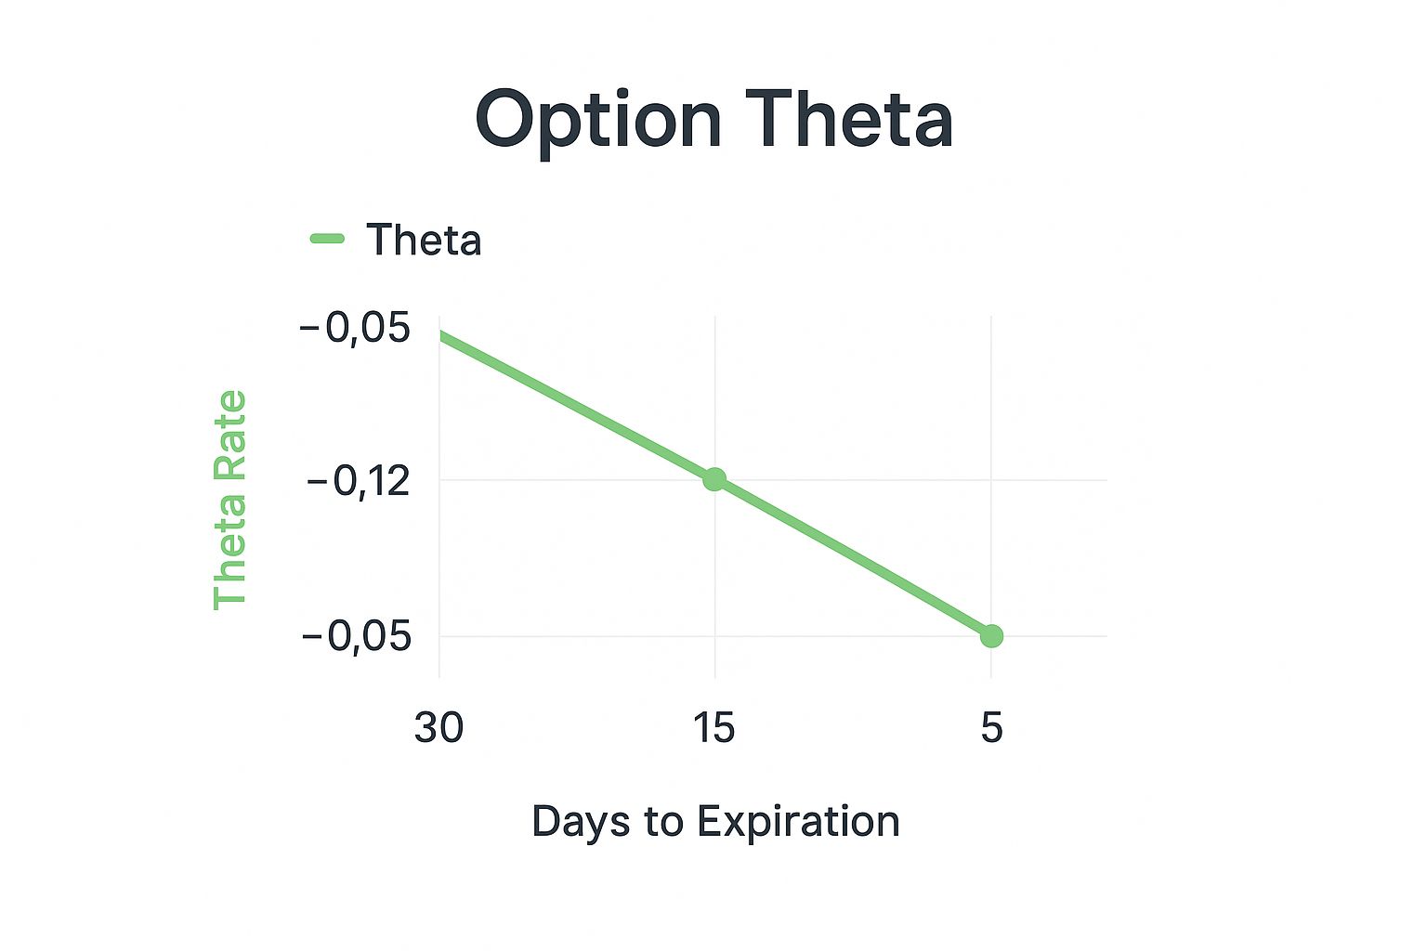Viewport: 1427px width, 951px height.
Task: Click the green line between 30 and 15
Action: 576,405
